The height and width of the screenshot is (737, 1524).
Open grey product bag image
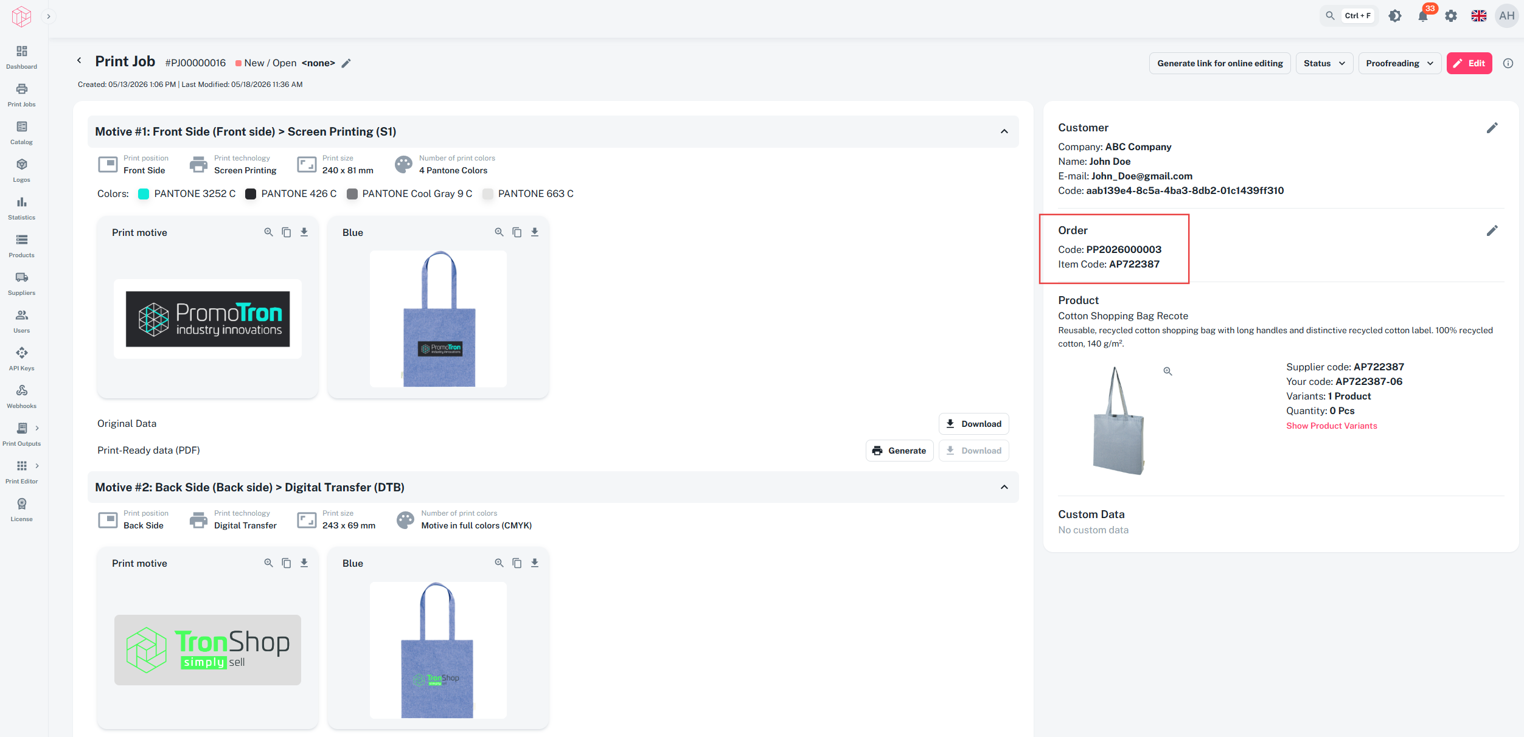1118,421
